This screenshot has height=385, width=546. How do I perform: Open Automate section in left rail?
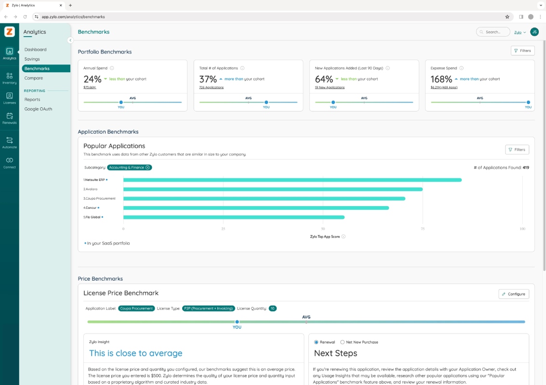tap(10, 142)
